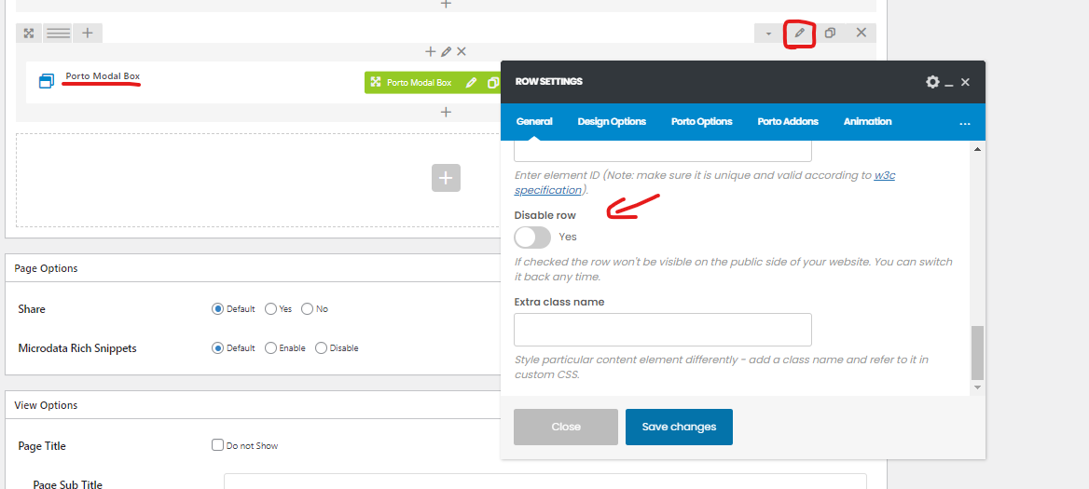Click the Row Settings scrollbar thumb
This screenshot has width=1089, height=489.
(x=977, y=352)
